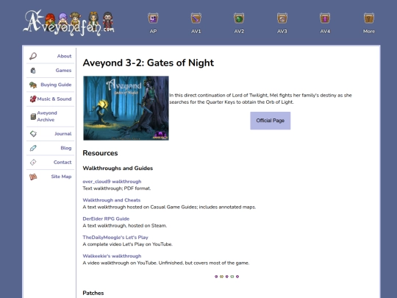Open over_cloud9 walkthrough link
This screenshot has width=397, height=298.
click(112, 182)
